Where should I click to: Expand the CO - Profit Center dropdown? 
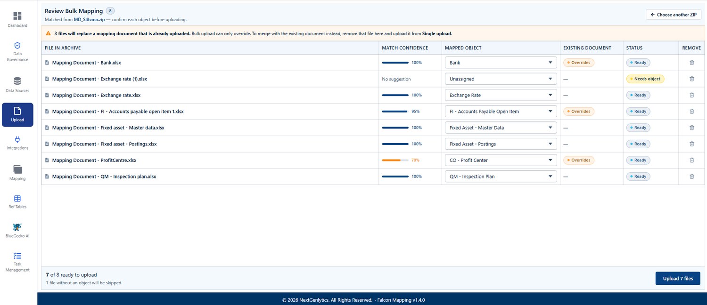501,160
